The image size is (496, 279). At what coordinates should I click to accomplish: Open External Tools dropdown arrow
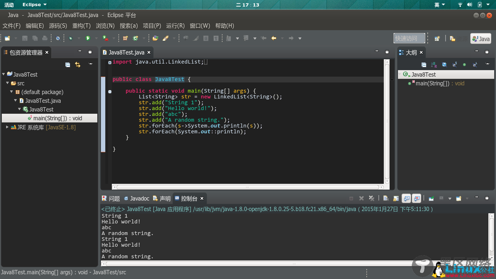click(x=114, y=38)
